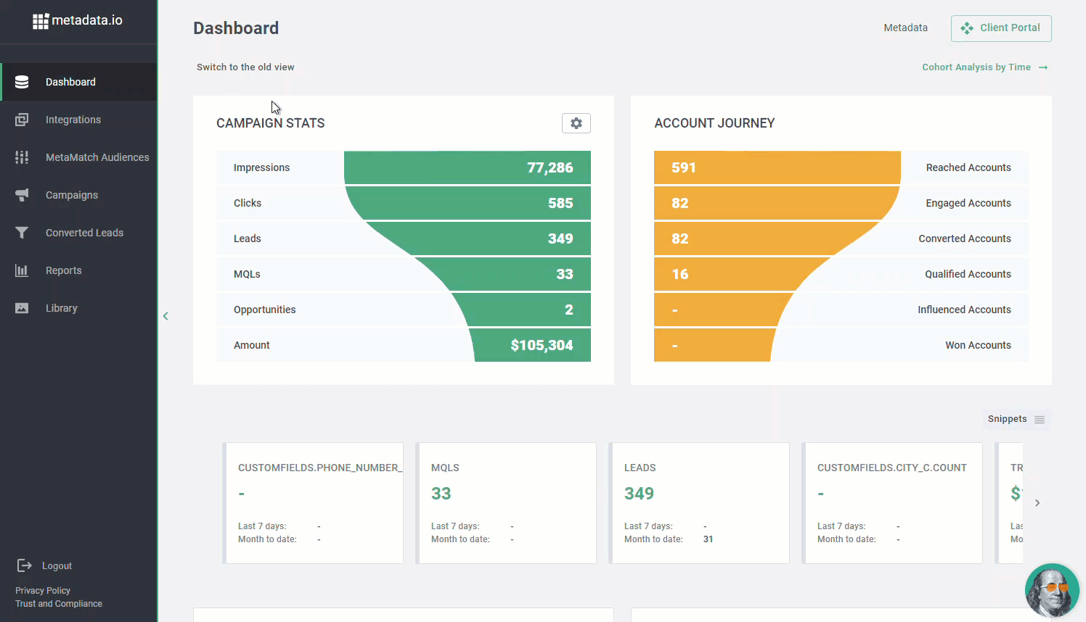Click the Metadata account label in header
The height and width of the screenshot is (622, 1086).
(x=905, y=28)
